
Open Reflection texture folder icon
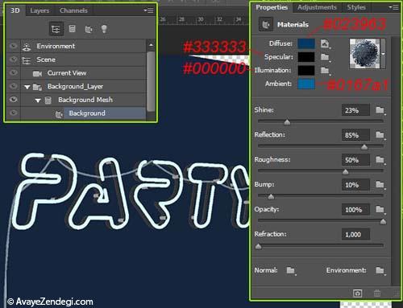point(380,135)
